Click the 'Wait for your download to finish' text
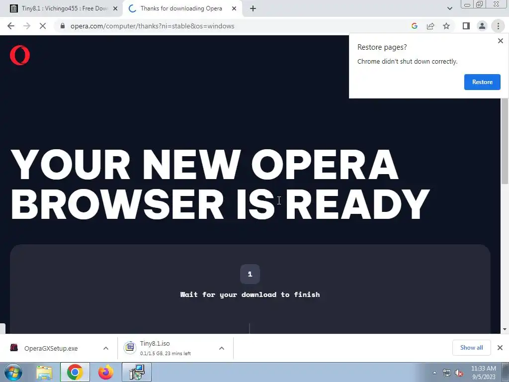 (x=250, y=294)
